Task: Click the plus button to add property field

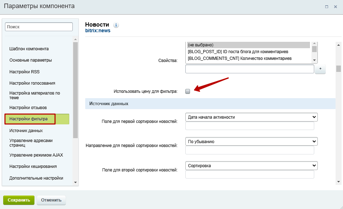Action: coord(320,69)
